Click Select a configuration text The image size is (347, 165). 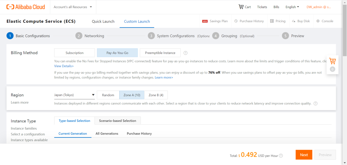[28, 134]
